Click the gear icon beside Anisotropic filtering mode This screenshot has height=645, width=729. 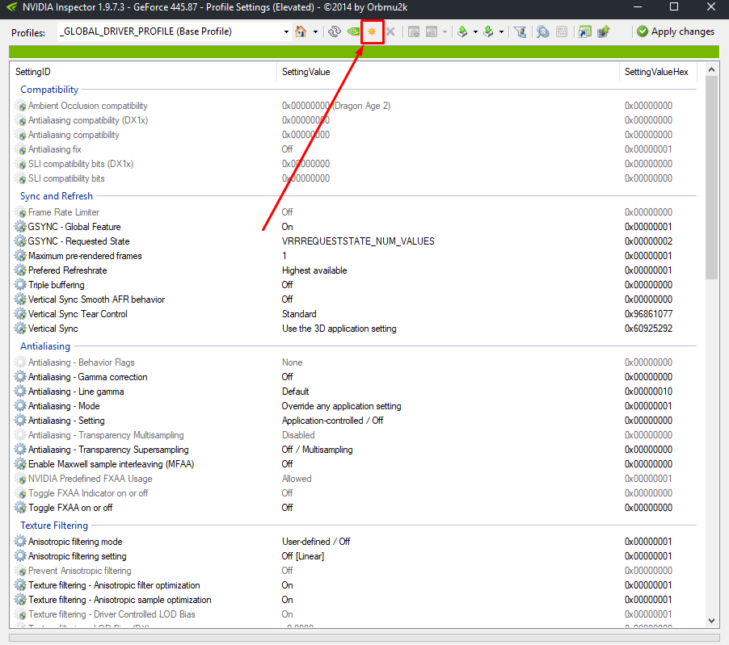click(20, 542)
